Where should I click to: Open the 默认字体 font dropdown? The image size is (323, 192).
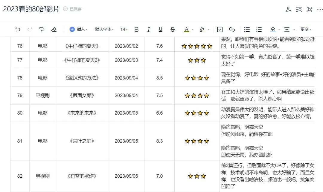click(x=104, y=29)
